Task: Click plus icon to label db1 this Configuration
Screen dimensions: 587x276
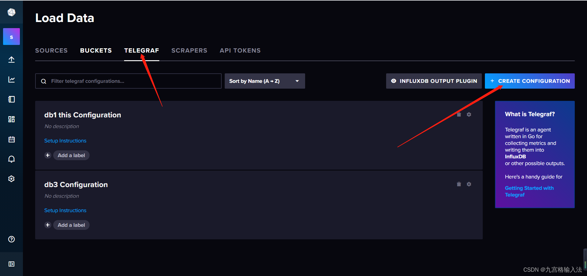Action: point(48,155)
